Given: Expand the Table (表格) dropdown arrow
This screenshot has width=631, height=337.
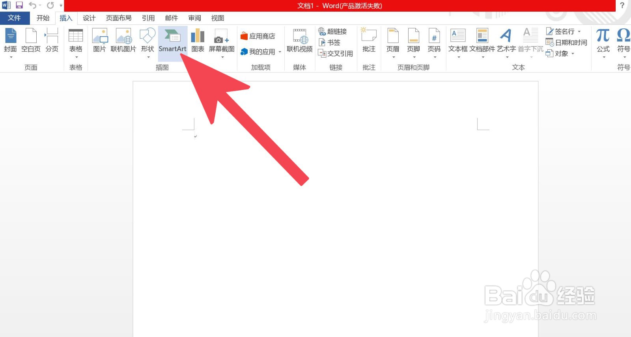Looking at the screenshot, I should point(76,57).
